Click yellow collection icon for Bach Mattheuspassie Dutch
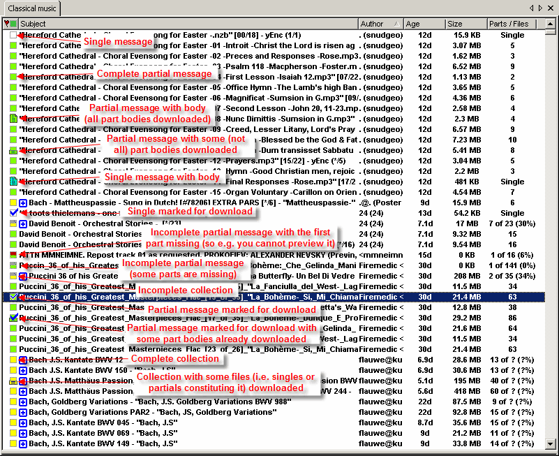 click(13, 203)
